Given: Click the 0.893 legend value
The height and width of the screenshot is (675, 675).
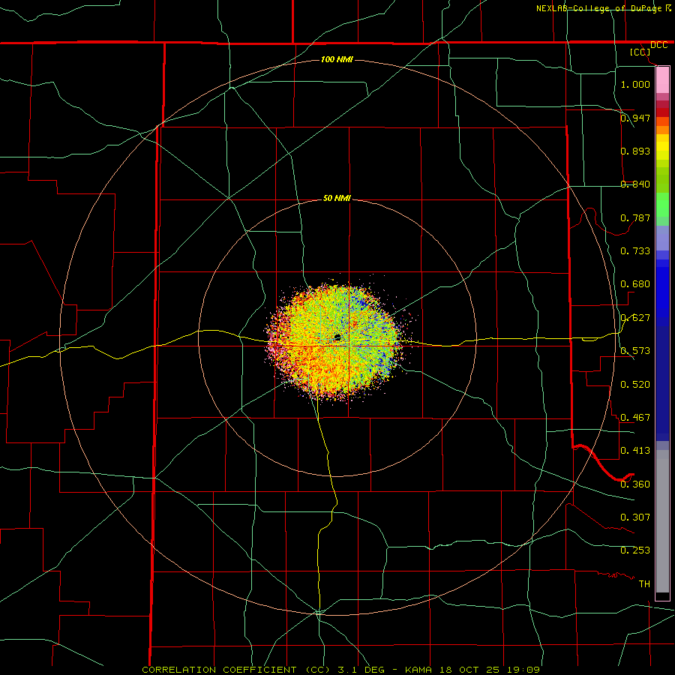Looking at the screenshot, I should [635, 151].
